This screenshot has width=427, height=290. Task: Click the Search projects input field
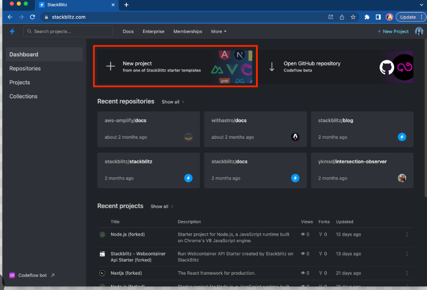point(68,32)
